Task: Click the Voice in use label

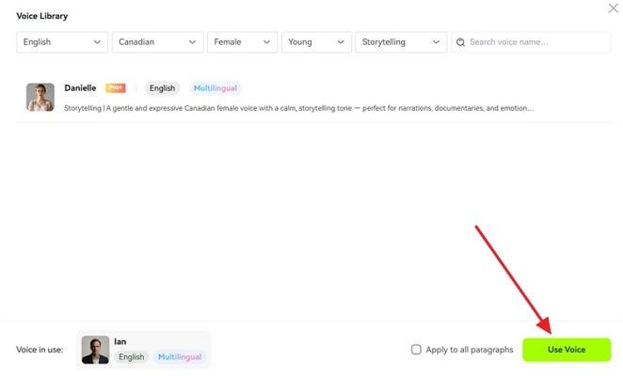Action: (40, 350)
